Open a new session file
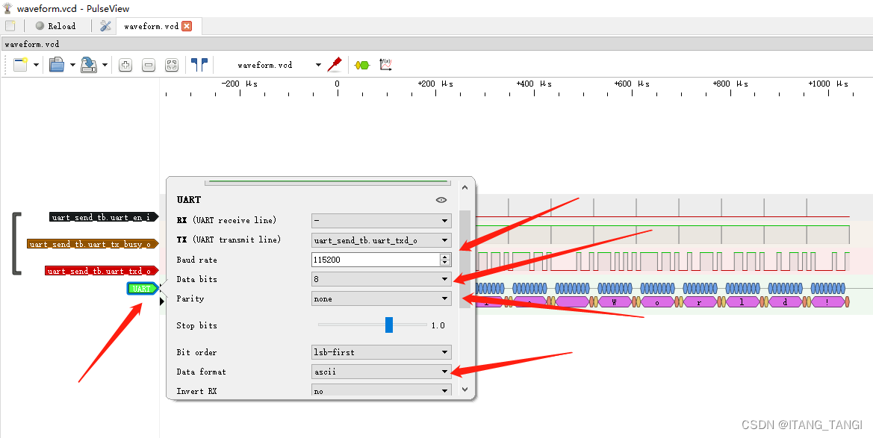Image resolution: width=873 pixels, height=438 pixels. [21, 65]
